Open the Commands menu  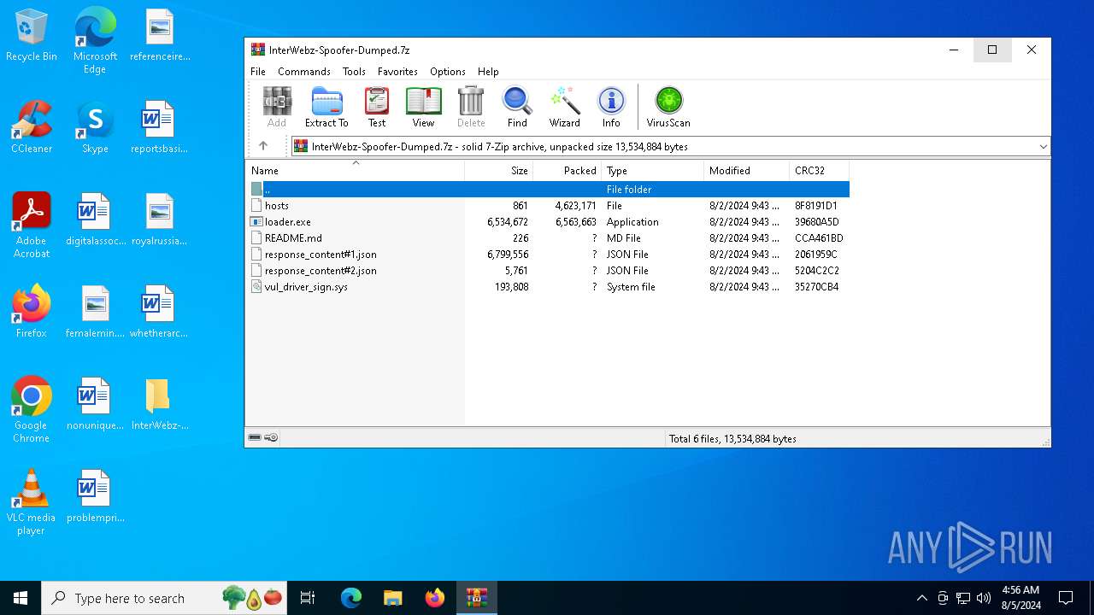tap(304, 72)
